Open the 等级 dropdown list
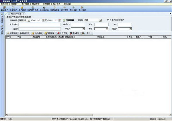The height and width of the screenshot is (121, 172). click(x=107, y=29)
